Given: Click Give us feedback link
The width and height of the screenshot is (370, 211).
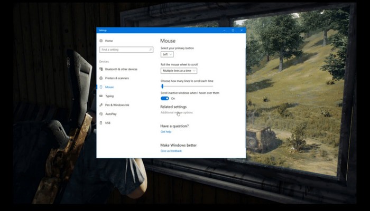Looking at the screenshot, I should pyautogui.click(x=171, y=151).
